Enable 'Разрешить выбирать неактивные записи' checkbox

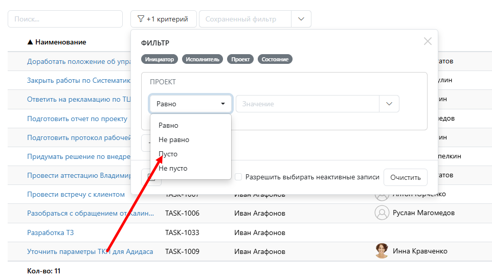point(238,177)
